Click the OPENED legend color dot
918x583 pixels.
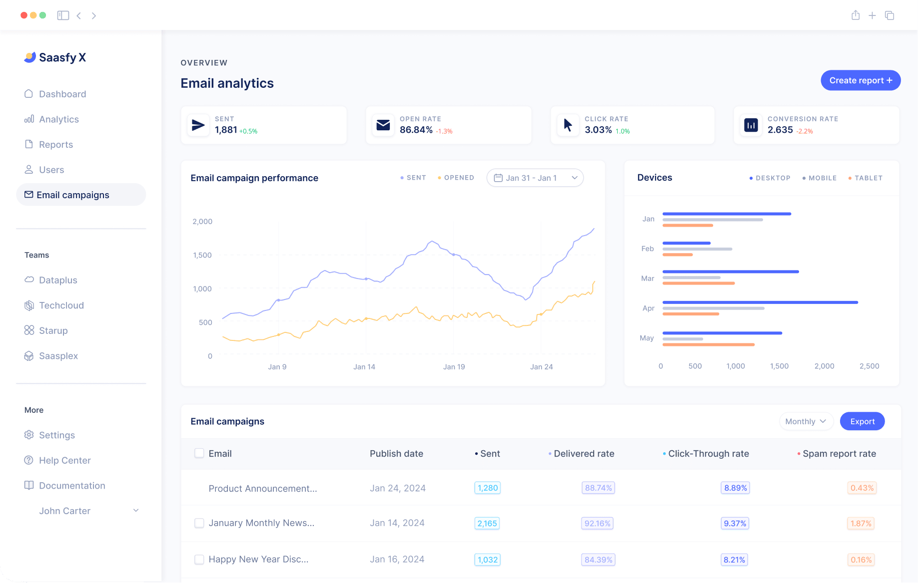click(438, 177)
